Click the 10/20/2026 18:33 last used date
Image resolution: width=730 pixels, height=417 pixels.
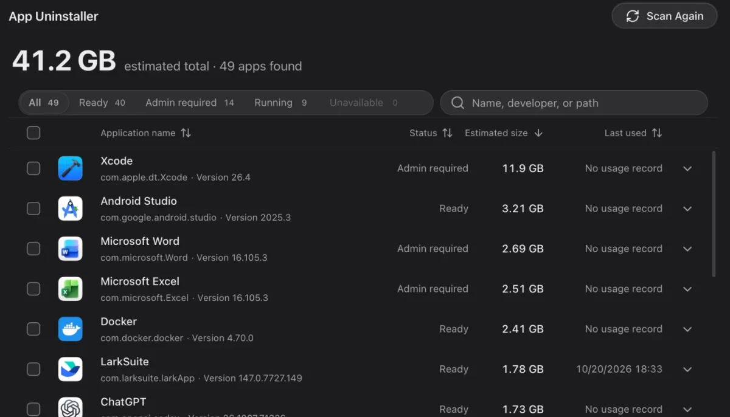(619, 369)
